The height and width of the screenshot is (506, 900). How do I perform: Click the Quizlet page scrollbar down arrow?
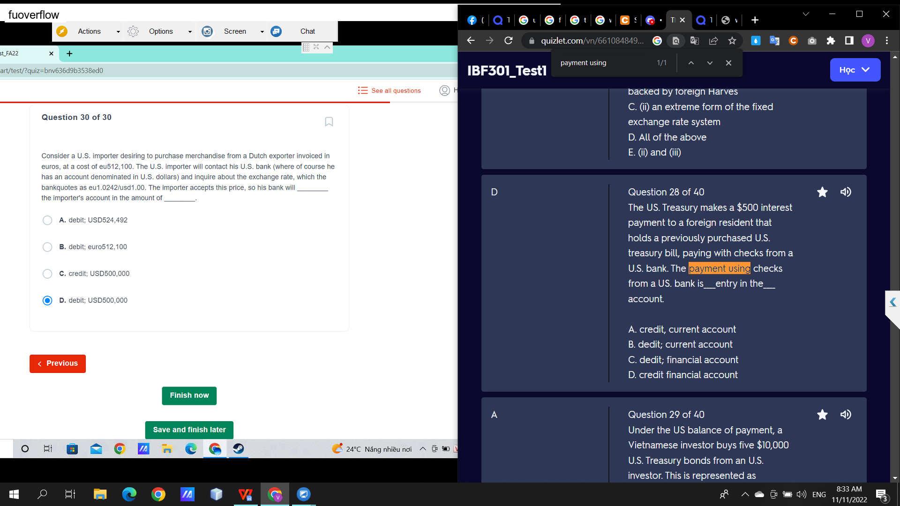point(895,478)
